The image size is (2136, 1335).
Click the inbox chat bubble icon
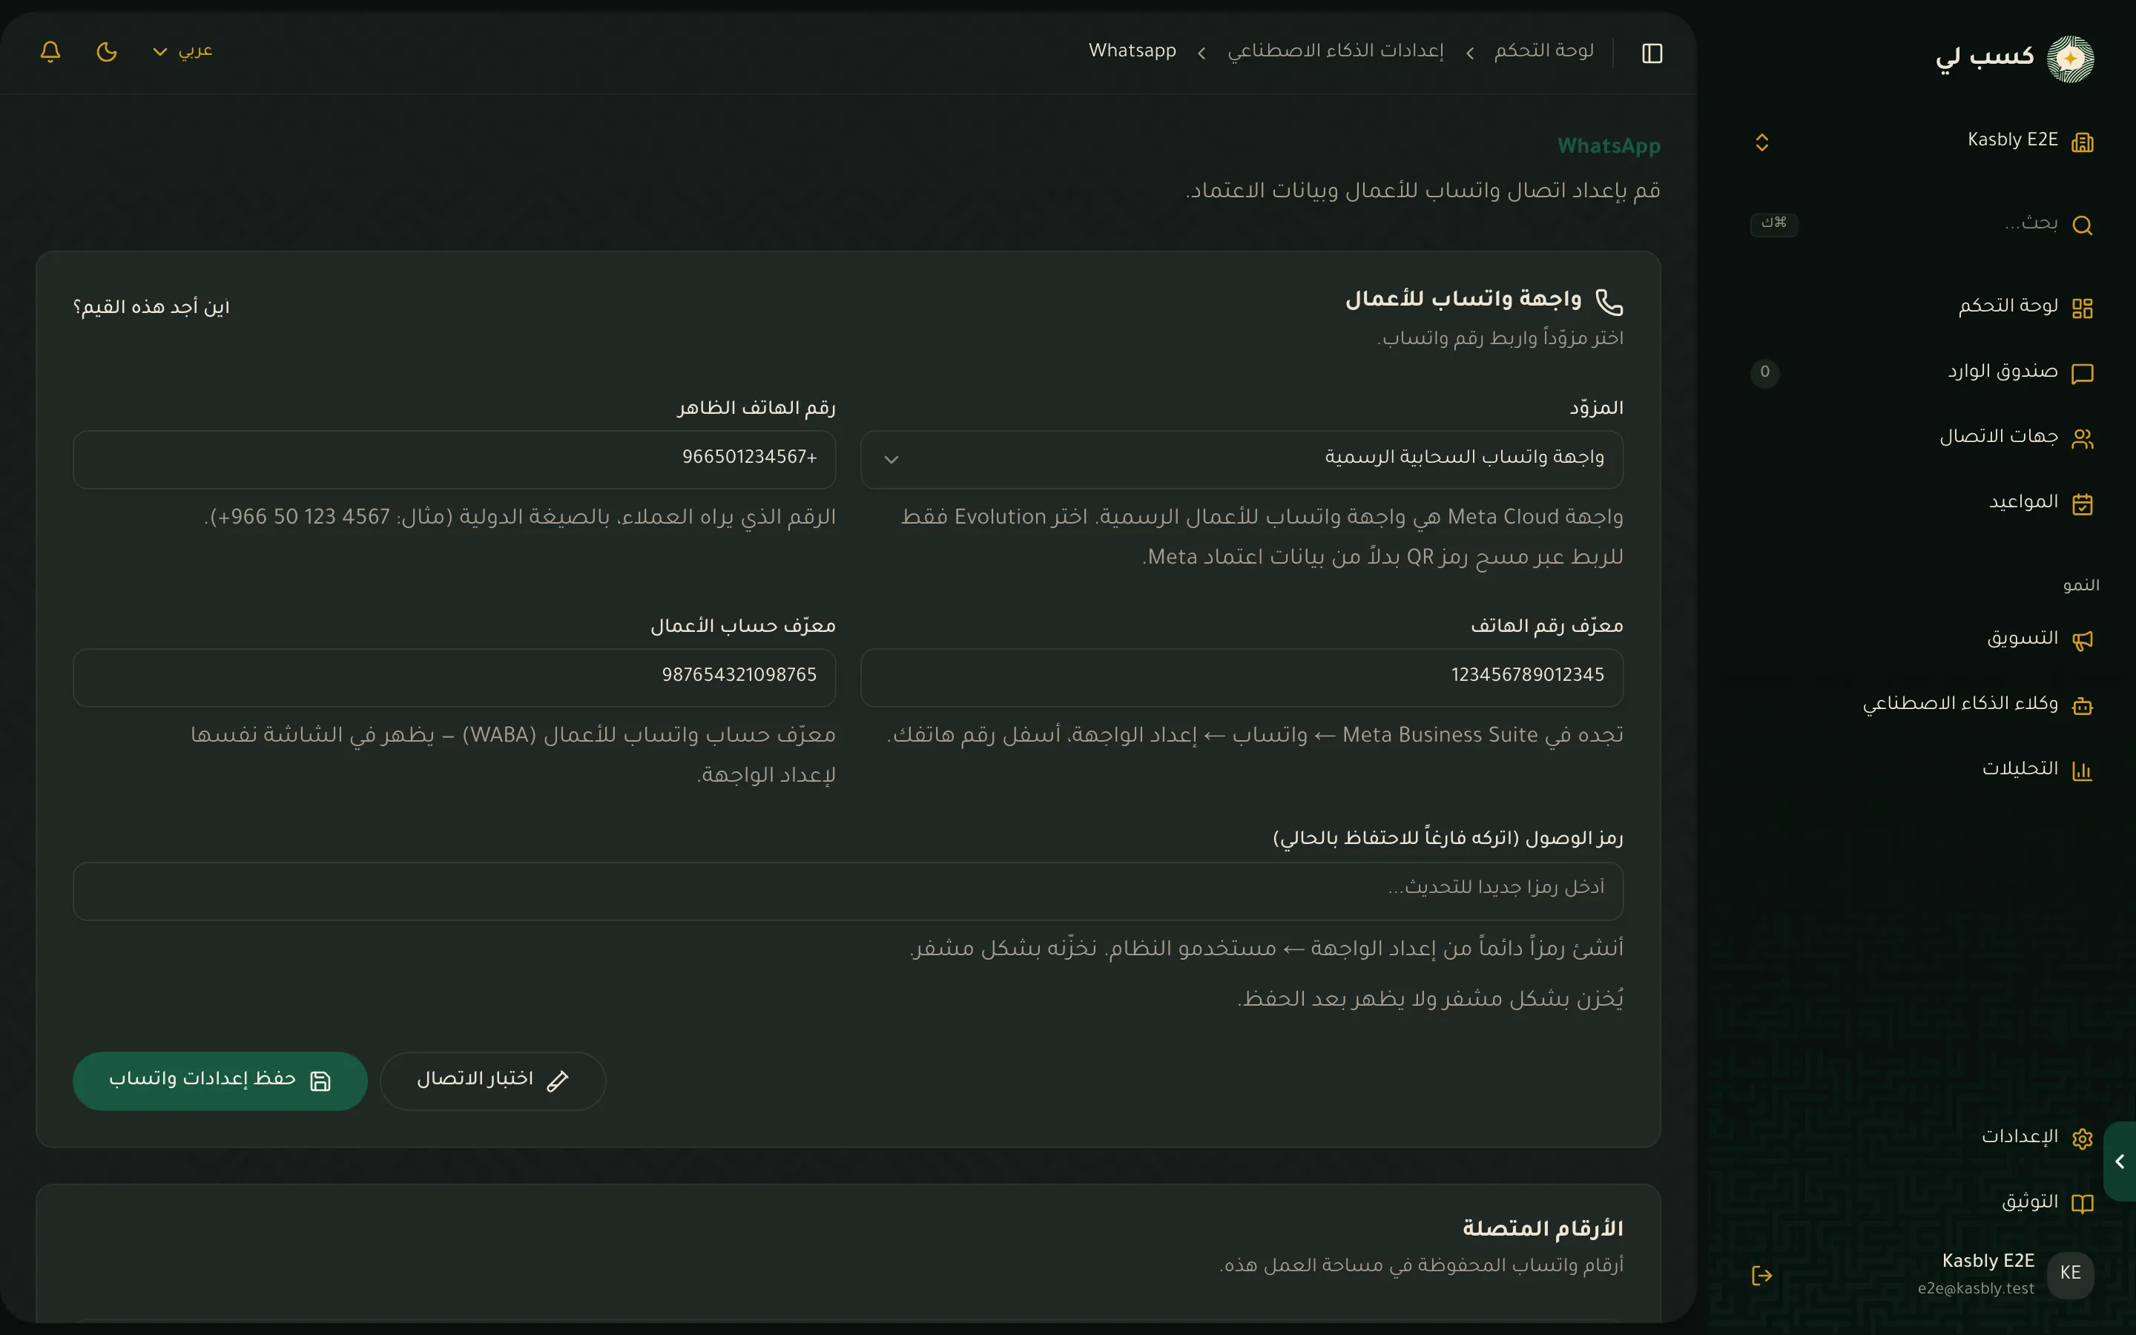click(2082, 374)
